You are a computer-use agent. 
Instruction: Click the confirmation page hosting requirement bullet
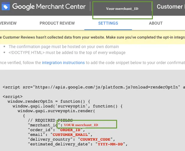64,47
